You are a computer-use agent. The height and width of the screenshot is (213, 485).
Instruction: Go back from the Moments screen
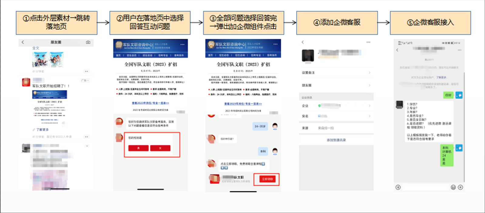[23, 42]
